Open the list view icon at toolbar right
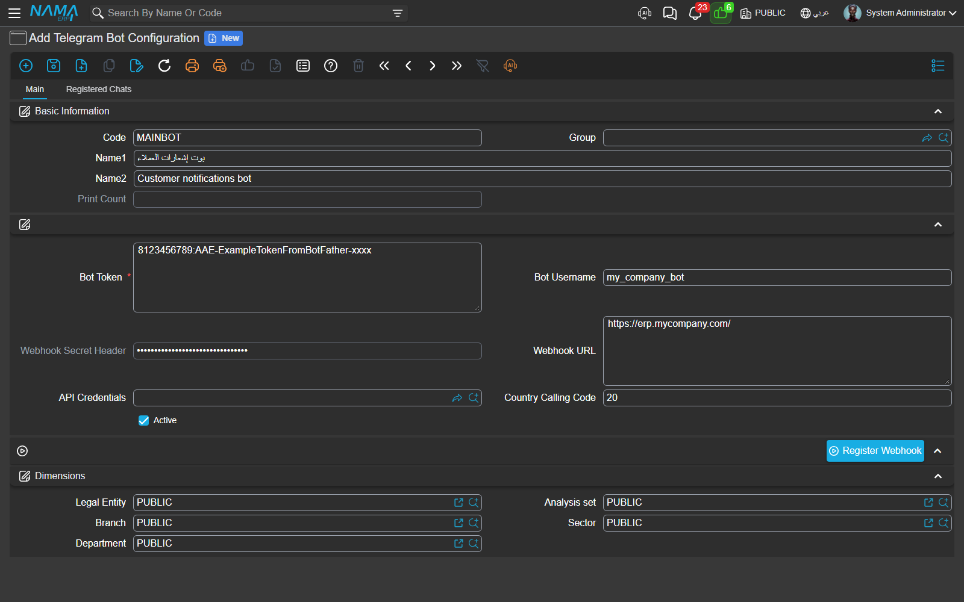Image resolution: width=964 pixels, height=602 pixels. tap(937, 66)
